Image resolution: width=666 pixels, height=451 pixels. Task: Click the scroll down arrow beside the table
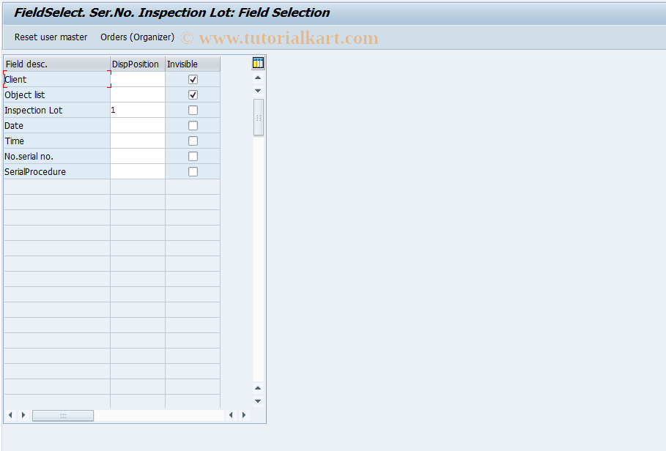[x=257, y=90]
